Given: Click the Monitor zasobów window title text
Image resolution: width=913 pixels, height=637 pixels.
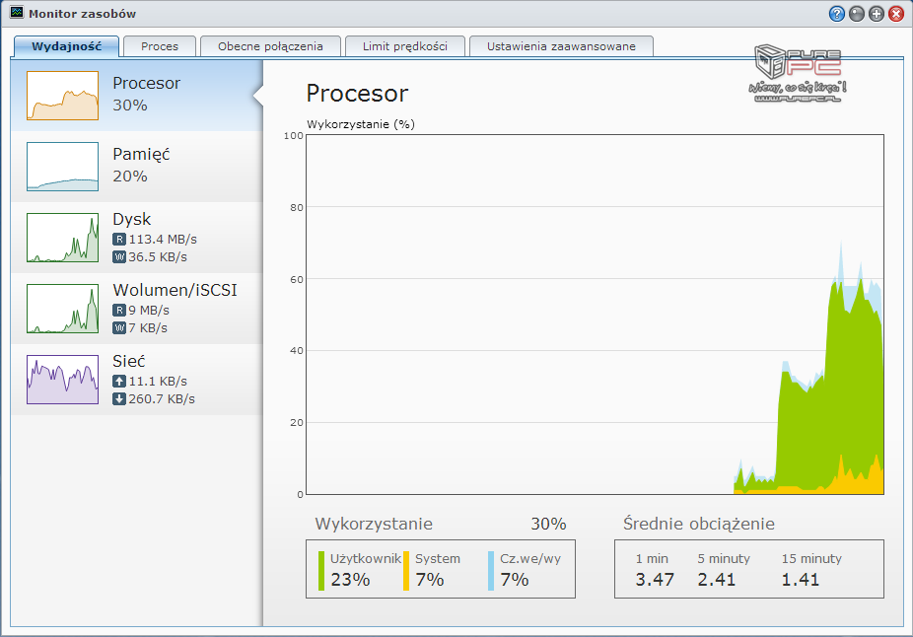Looking at the screenshot, I should click(x=82, y=14).
